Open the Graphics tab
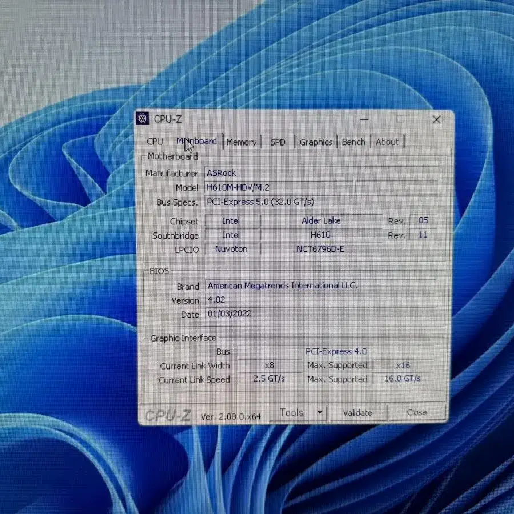 coord(316,142)
